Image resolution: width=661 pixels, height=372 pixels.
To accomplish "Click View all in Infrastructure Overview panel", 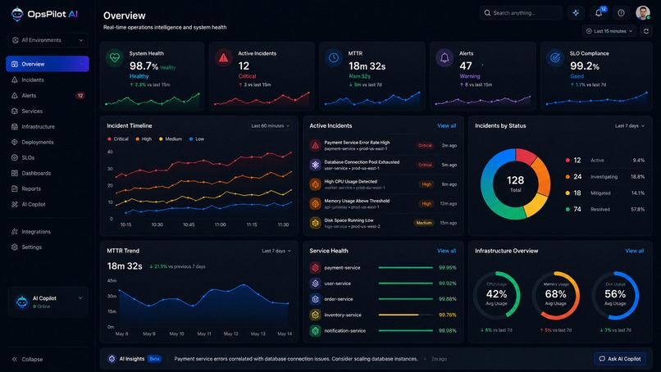I will click(635, 251).
